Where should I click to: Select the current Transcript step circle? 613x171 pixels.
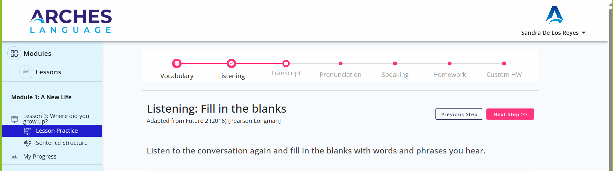pyautogui.click(x=286, y=63)
